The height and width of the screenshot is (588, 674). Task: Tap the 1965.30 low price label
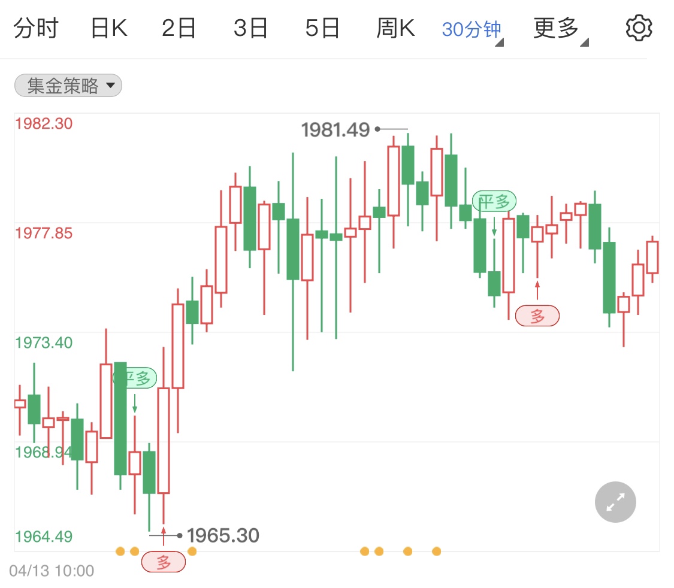pos(223,535)
